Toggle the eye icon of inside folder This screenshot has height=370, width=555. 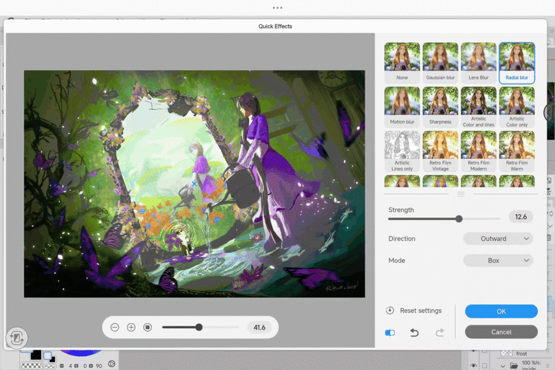473,365
